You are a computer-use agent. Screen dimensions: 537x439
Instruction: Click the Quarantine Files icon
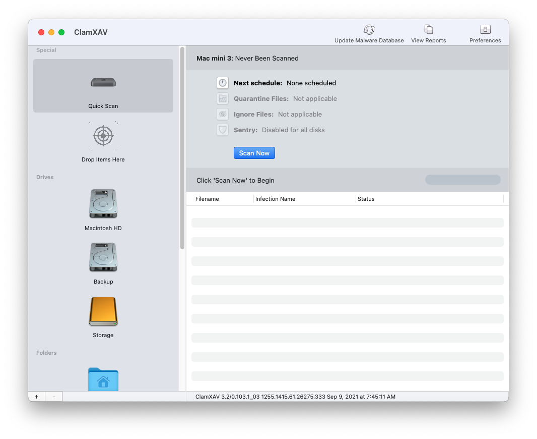tap(223, 98)
